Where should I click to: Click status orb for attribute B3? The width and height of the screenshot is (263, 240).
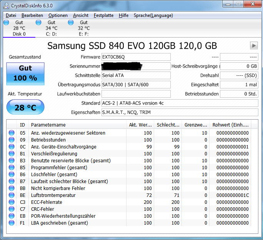coord(12,160)
